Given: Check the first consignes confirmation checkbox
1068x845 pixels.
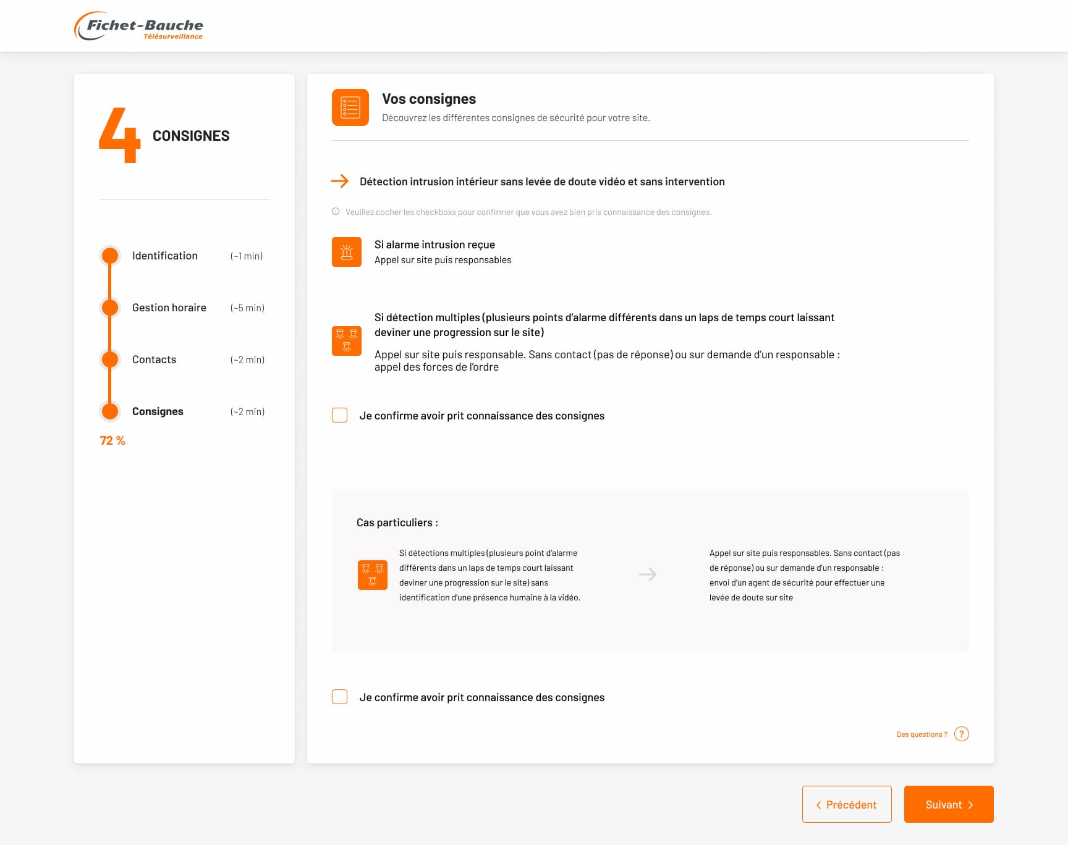Looking at the screenshot, I should (339, 415).
